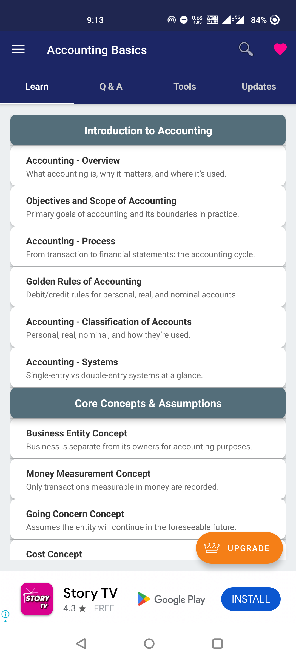Tap the crown Upgrade button
This screenshot has height=658, width=296.
(x=239, y=548)
